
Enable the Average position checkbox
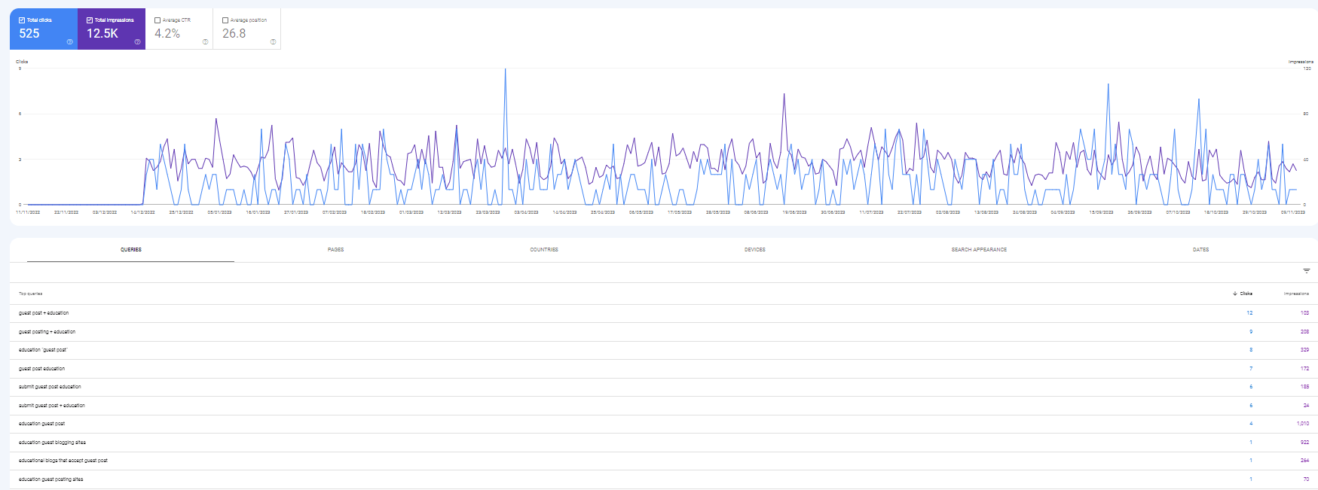click(x=225, y=20)
